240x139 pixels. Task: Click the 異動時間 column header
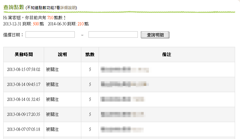(24, 54)
